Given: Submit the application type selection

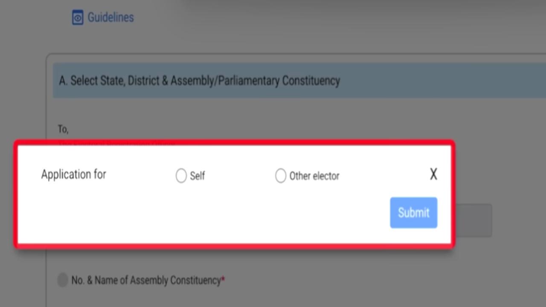Looking at the screenshot, I should coord(413,212).
